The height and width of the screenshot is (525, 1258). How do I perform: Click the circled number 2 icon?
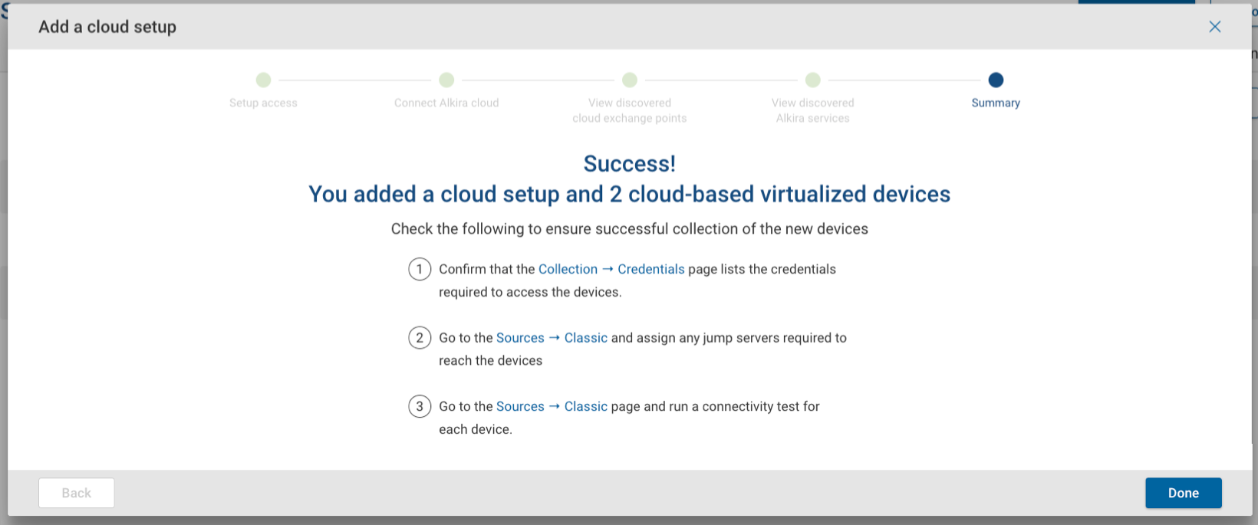point(420,338)
